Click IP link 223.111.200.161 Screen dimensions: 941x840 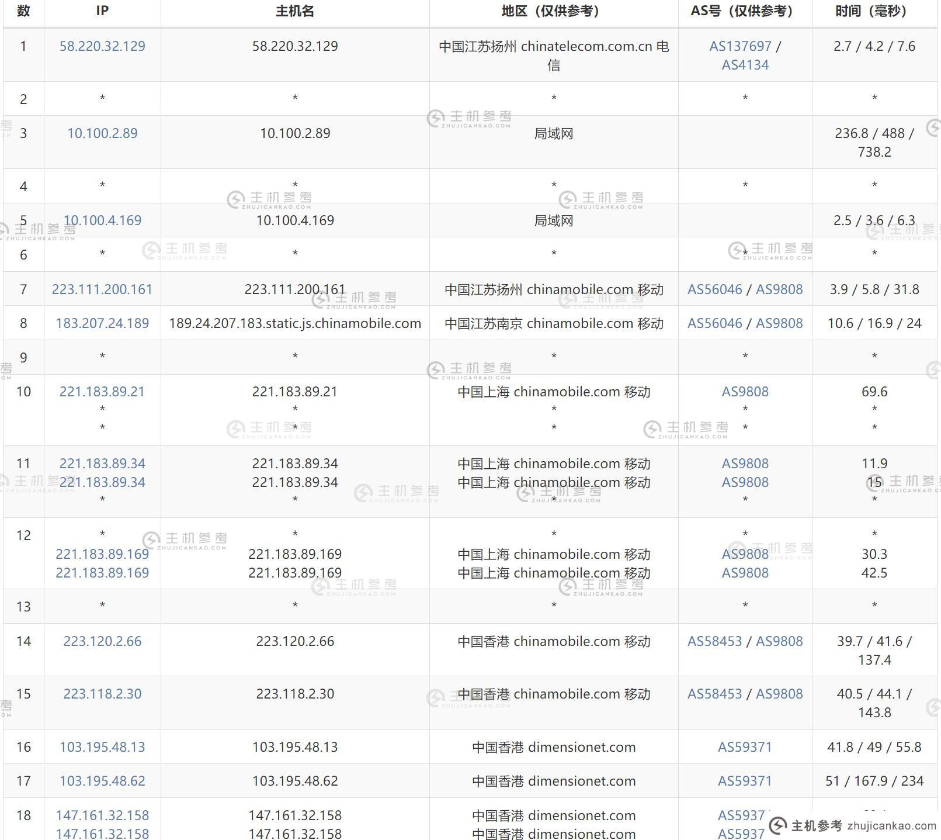tap(102, 289)
